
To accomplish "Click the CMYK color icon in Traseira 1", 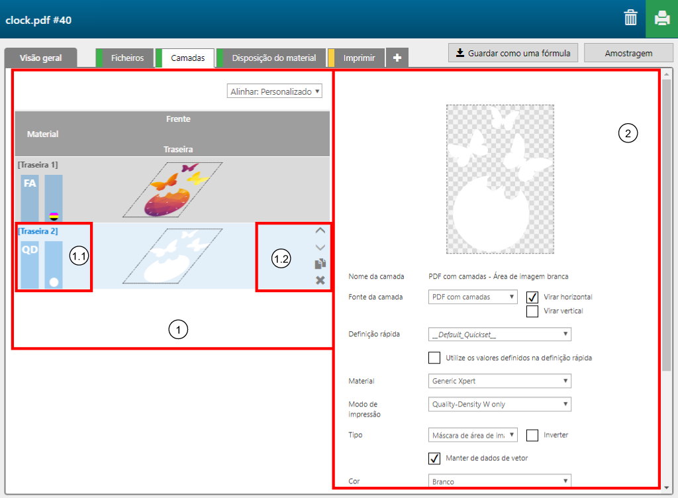I will click(54, 215).
